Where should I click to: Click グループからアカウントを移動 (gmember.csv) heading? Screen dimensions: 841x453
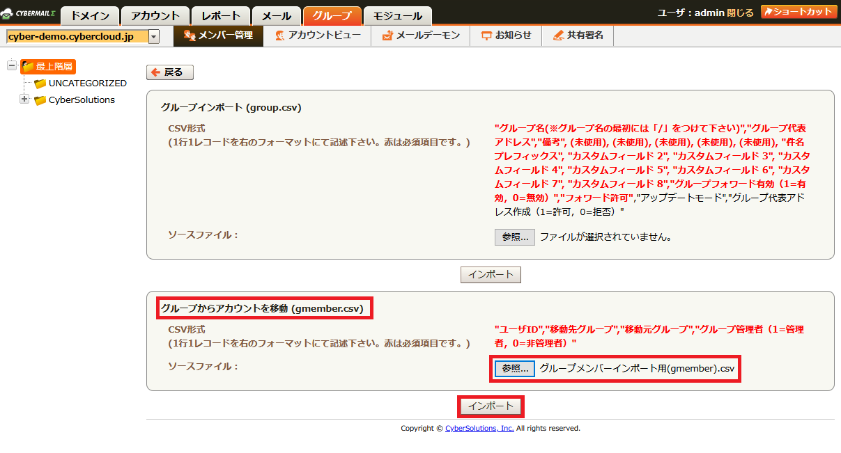[x=262, y=308]
